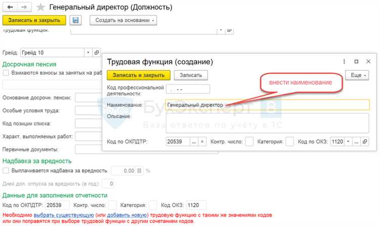Open the Грейд field's linked item icon

point(97,52)
